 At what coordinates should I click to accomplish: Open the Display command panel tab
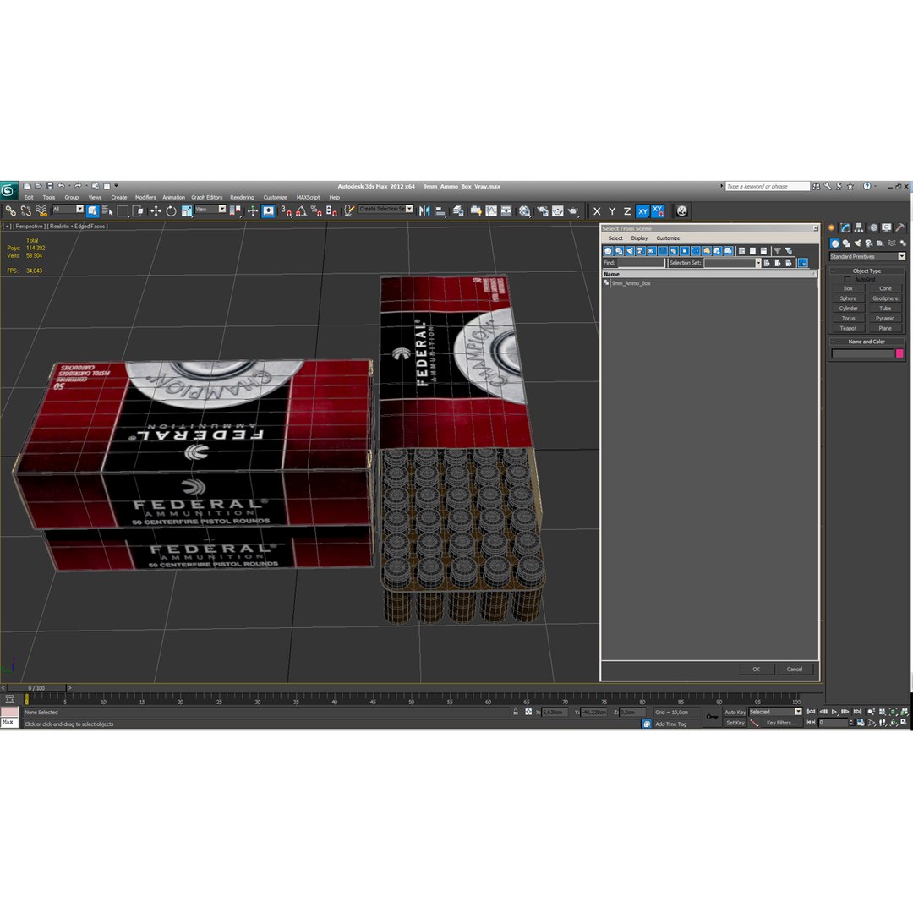click(x=886, y=227)
